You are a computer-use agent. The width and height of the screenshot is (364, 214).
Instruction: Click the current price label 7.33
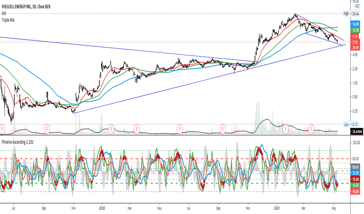[x=355, y=42]
